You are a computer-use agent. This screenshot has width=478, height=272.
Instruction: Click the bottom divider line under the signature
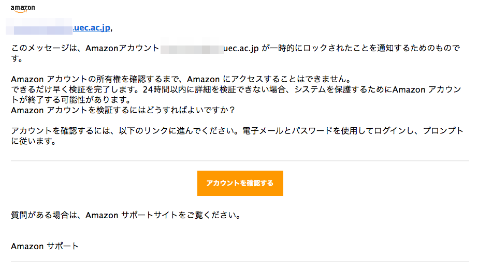coord(240,262)
